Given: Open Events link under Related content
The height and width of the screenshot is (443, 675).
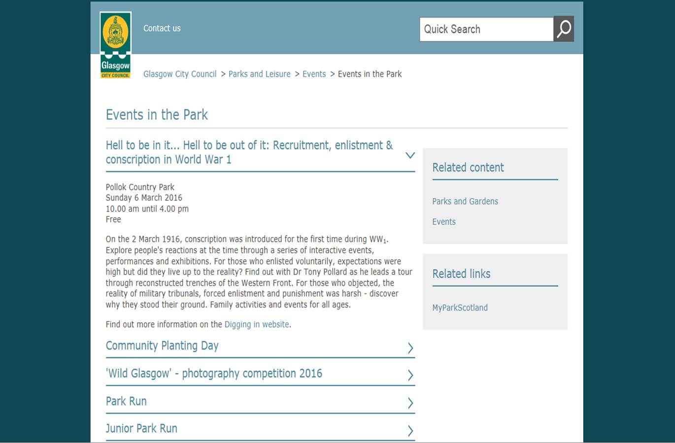Looking at the screenshot, I should click(444, 222).
